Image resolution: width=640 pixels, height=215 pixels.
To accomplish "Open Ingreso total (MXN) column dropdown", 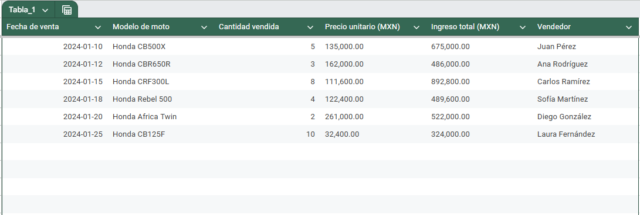I will 523,27.
